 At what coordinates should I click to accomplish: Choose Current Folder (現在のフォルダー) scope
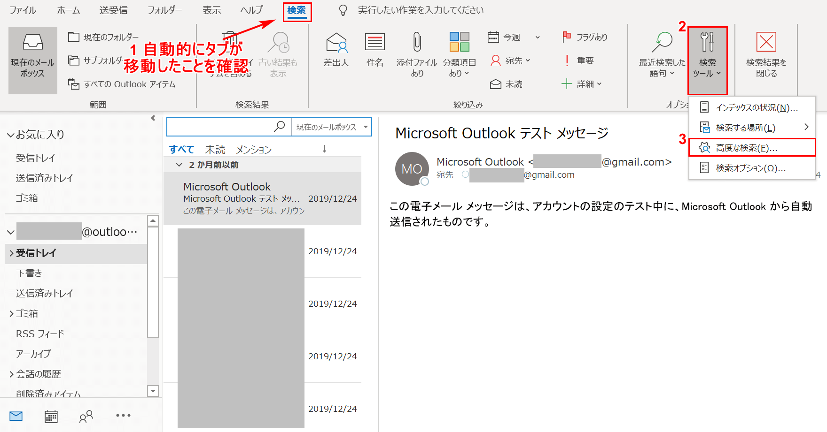103,37
